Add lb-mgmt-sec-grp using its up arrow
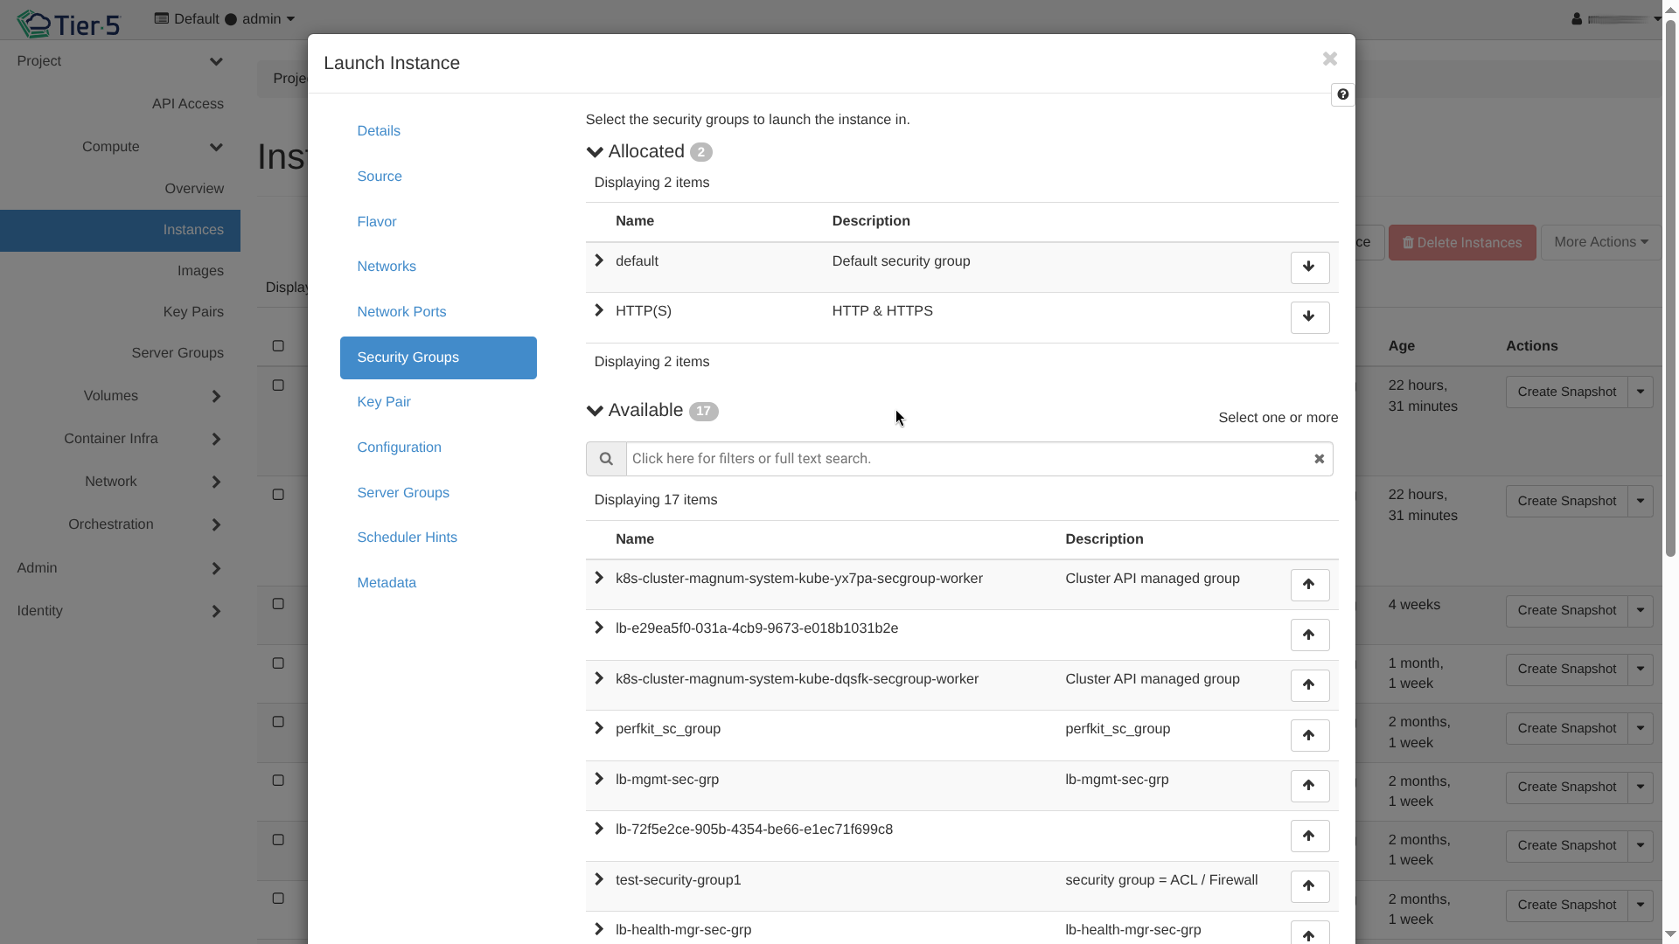Screen dimensions: 1679x944 (1309, 786)
